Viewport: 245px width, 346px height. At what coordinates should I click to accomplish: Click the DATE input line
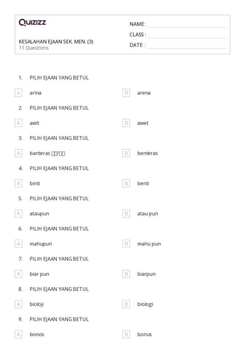click(x=187, y=45)
